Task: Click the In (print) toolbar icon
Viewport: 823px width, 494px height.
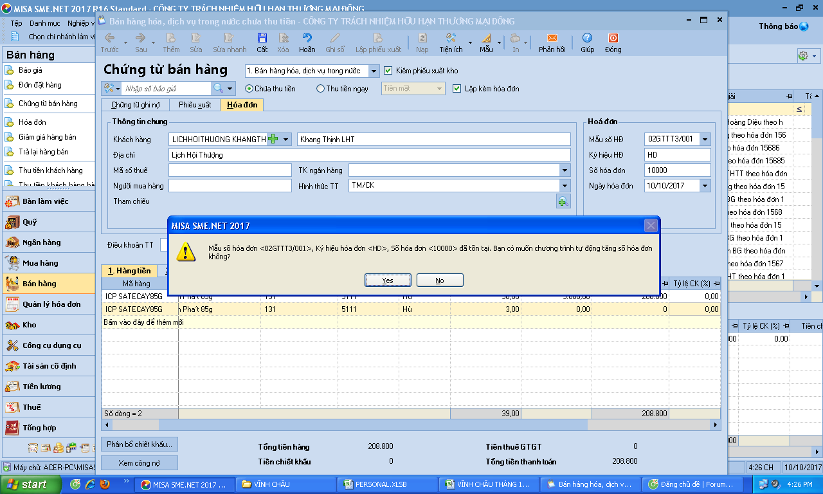Action: [516, 38]
